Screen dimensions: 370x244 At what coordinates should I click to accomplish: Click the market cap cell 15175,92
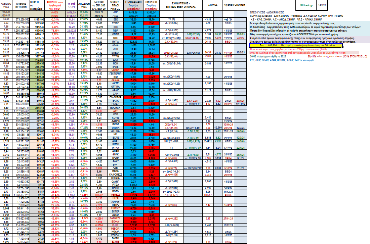click(37, 19)
